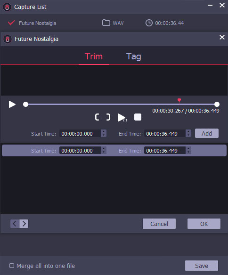This screenshot has height=275, width=228.
Task: Click the 00:00:30.267 position readout
Action: click(168, 111)
